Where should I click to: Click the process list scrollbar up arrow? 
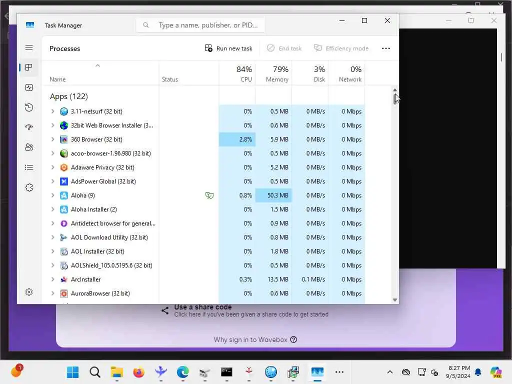395,90
